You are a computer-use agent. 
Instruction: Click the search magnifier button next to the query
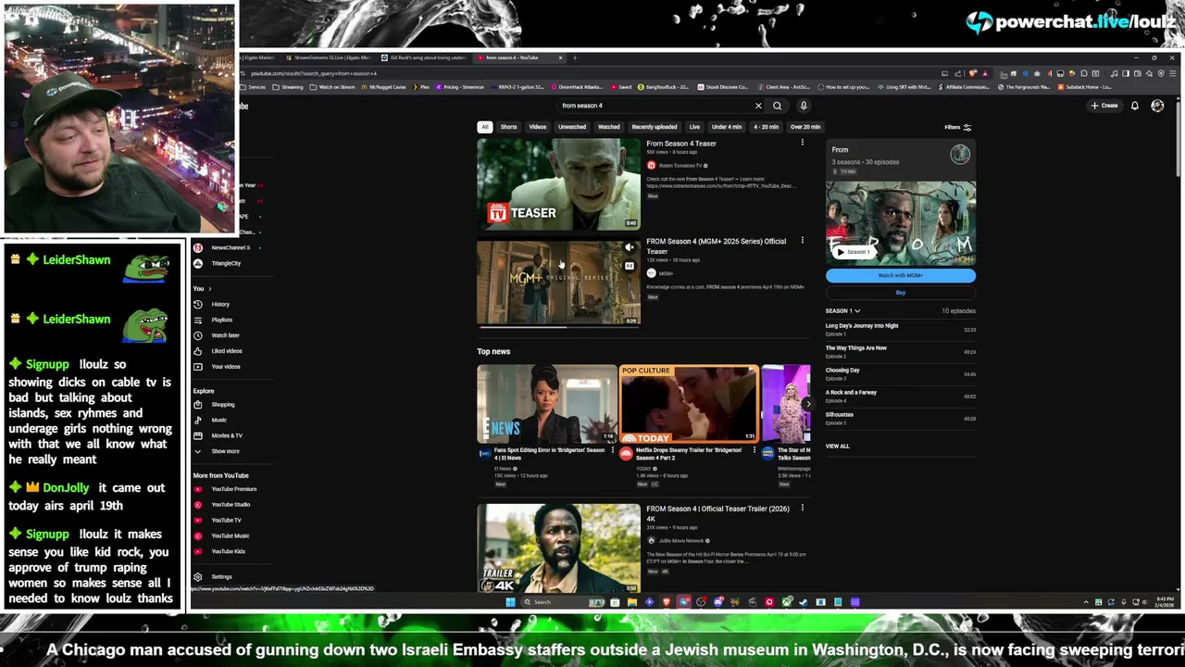click(x=778, y=106)
